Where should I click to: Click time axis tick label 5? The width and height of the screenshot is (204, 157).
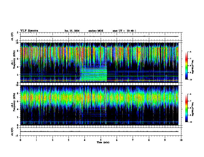point(101,140)
